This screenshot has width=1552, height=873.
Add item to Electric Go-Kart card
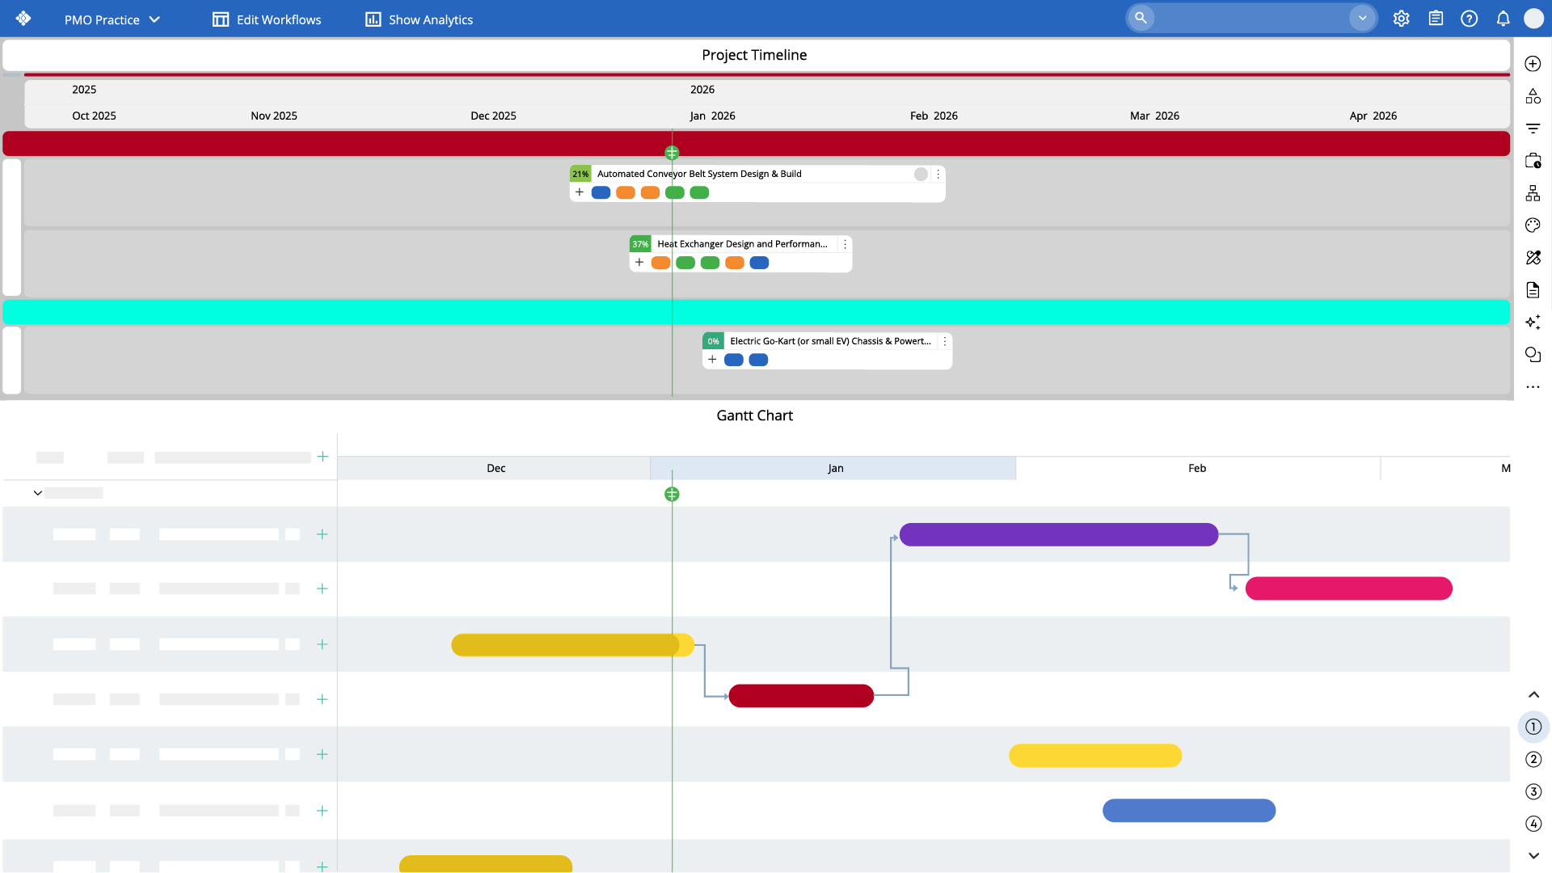point(712,360)
